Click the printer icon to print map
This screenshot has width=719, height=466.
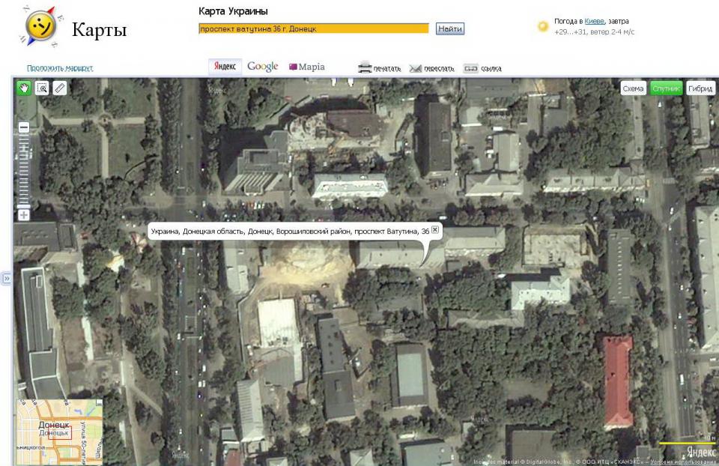click(x=365, y=67)
